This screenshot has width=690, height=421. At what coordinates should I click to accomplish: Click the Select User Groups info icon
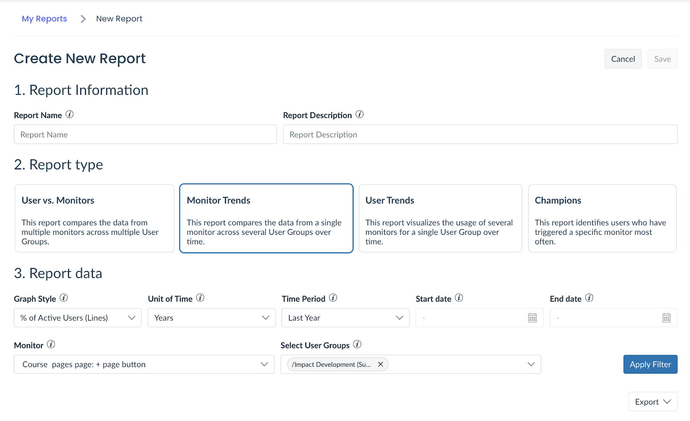tap(357, 344)
